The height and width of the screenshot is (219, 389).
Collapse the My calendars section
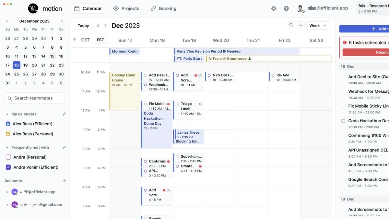[x=7, y=114]
